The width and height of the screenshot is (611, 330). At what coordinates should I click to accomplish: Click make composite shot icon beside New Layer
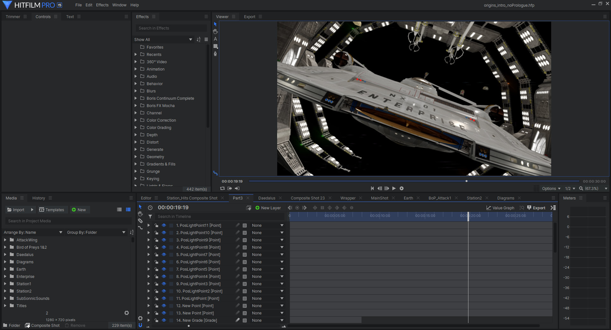(249, 208)
